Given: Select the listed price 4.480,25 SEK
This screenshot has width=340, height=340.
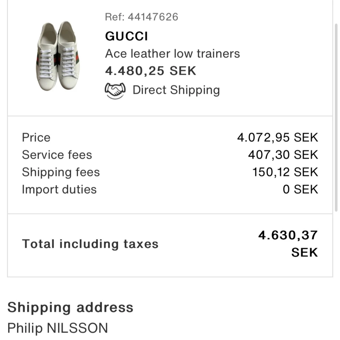Looking at the screenshot, I should pos(151,70).
